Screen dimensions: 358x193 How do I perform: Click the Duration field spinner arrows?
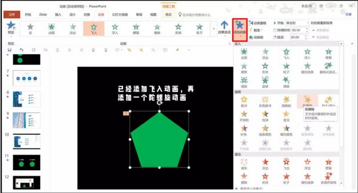[x=307, y=30]
